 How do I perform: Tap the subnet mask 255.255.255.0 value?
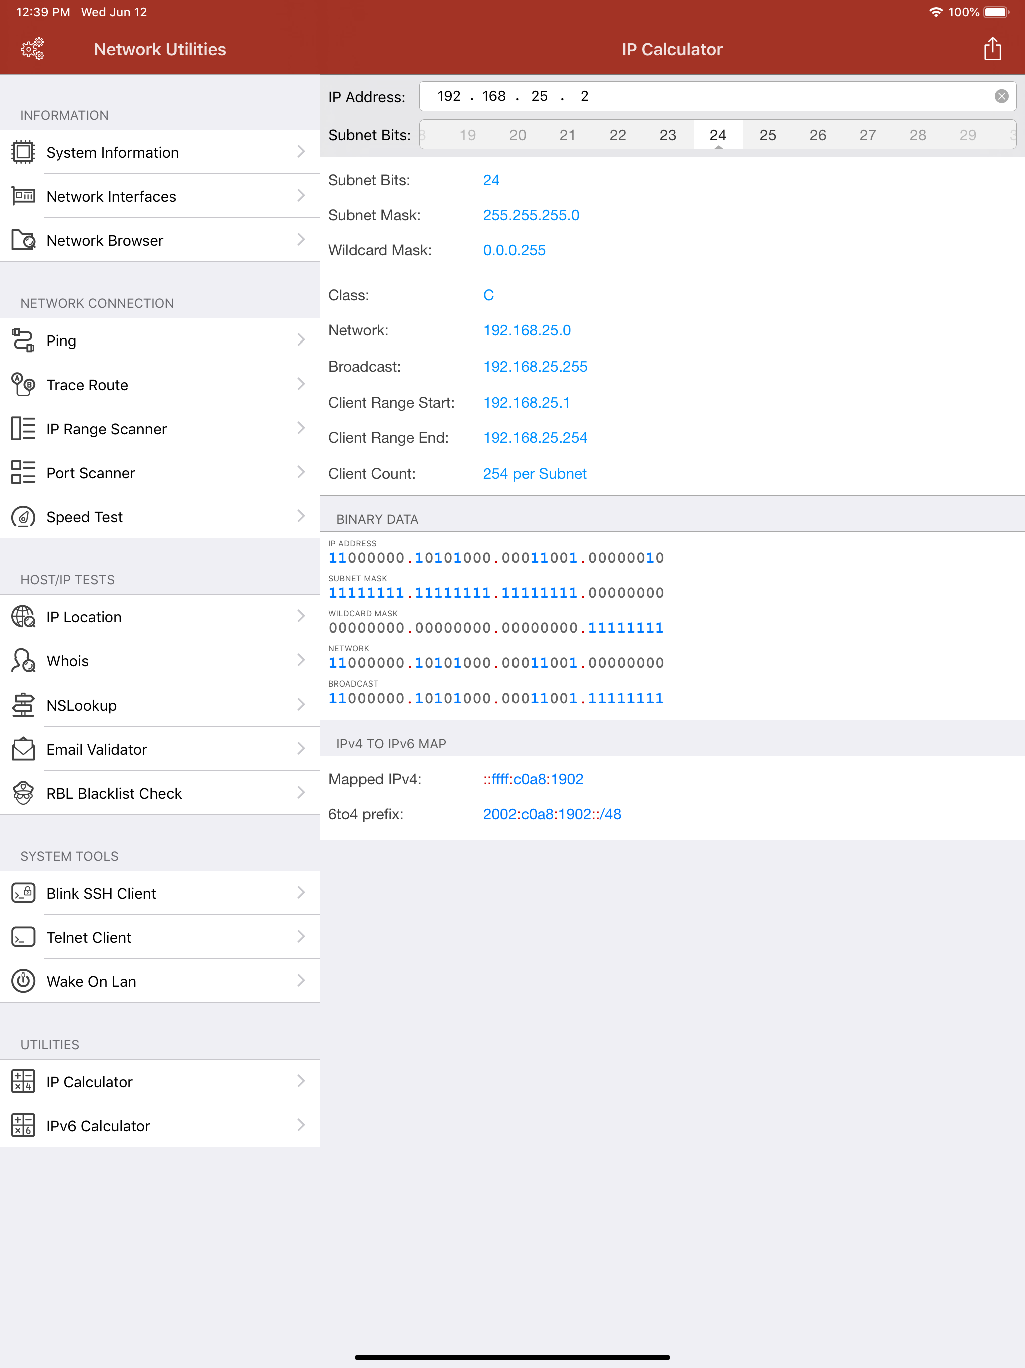pos(531,215)
